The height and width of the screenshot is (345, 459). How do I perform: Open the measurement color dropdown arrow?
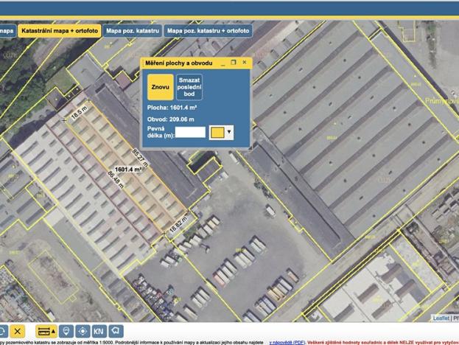(230, 132)
